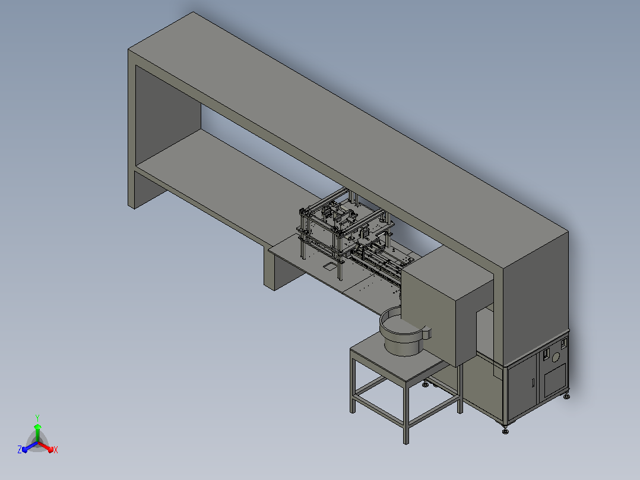
Task: Select the round vibratory bowl feeder in the model
Action: 404,331
